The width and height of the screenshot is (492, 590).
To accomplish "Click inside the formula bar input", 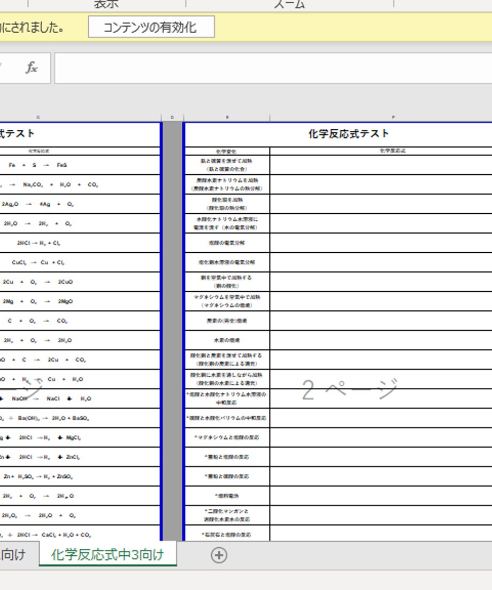I will point(273,68).
